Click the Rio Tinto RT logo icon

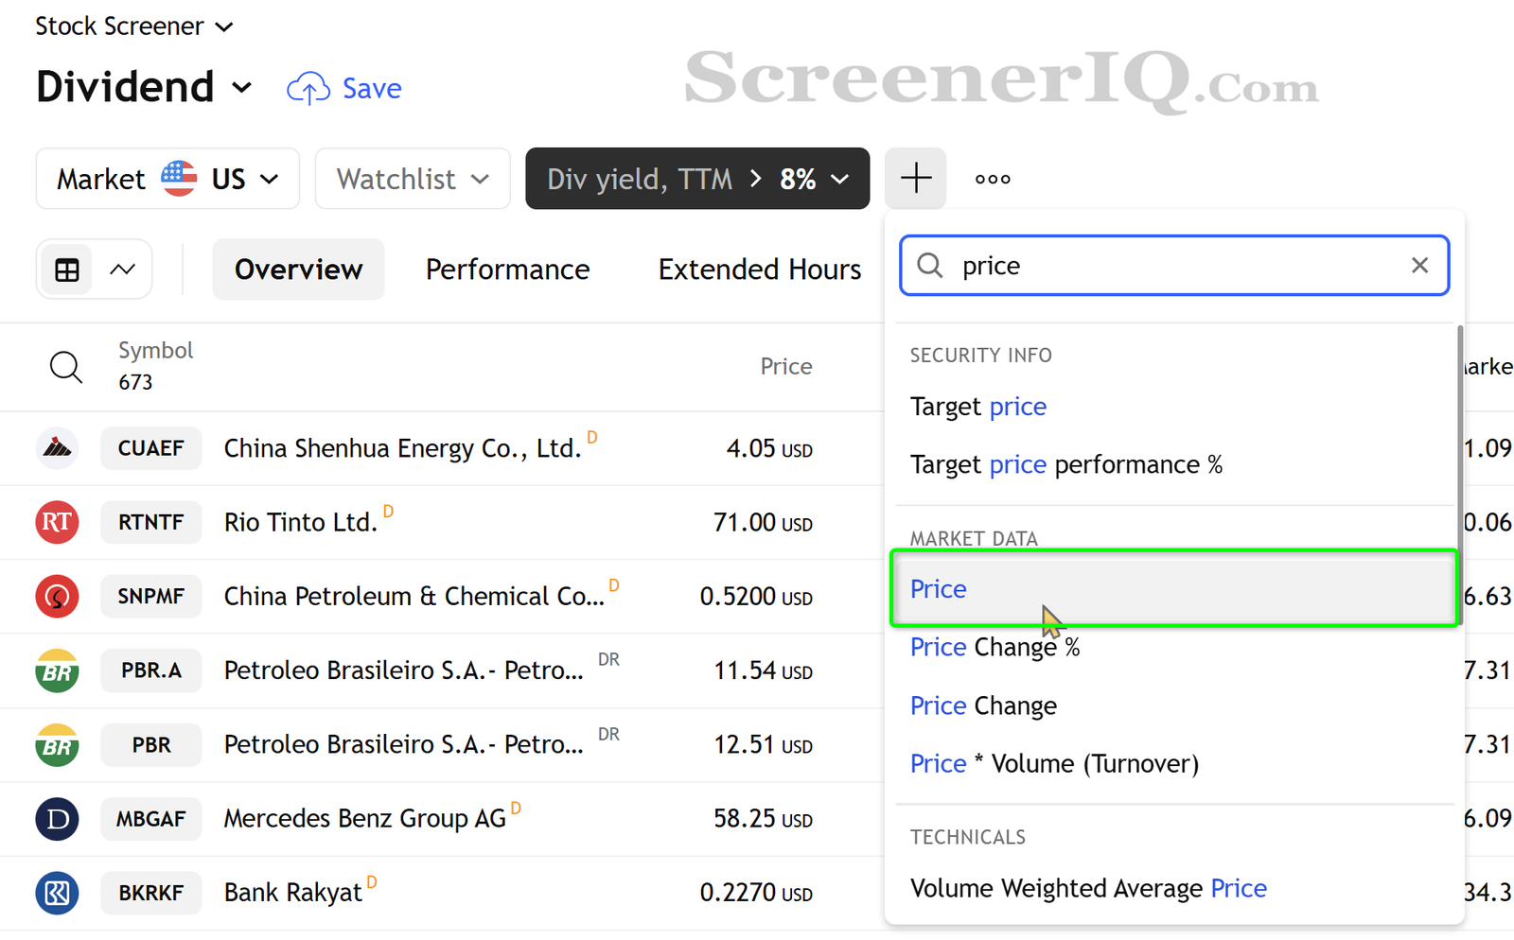57,522
